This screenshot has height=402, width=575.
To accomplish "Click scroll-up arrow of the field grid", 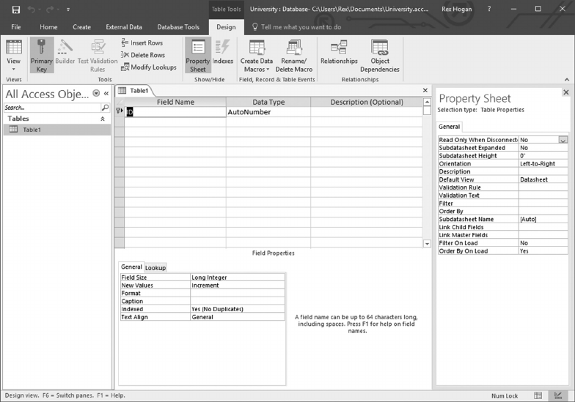I will pyautogui.click(x=427, y=103).
